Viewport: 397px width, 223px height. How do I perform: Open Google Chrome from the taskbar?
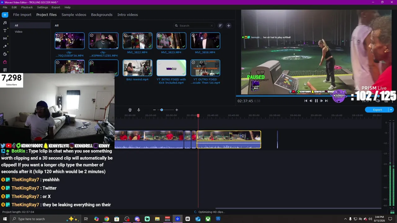(107, 219)
